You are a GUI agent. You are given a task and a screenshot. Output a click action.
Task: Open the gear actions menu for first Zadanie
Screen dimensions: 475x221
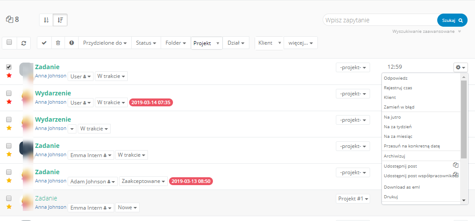click(x=461, y=67)
